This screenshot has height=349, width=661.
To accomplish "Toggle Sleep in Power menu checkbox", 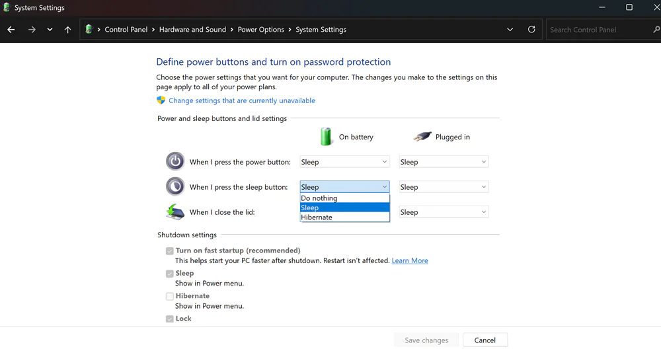I will [x=169, y=274].
